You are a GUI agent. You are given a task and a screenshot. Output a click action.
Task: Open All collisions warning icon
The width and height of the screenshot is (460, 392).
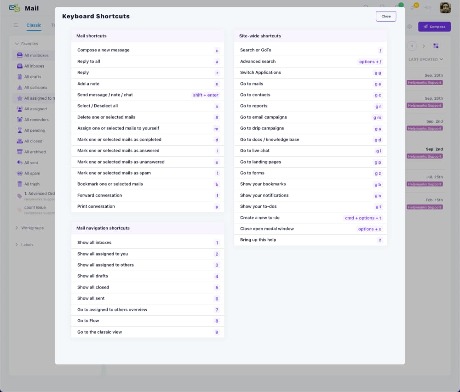tap(20, 87)
